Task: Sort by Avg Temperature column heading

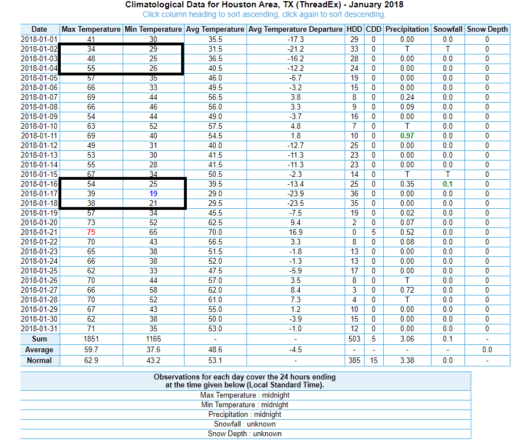Action: click(215, 29)
